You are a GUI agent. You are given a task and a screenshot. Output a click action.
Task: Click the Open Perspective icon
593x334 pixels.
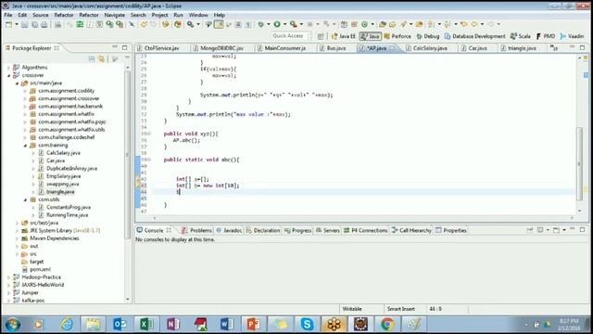(x=321, y=36)
